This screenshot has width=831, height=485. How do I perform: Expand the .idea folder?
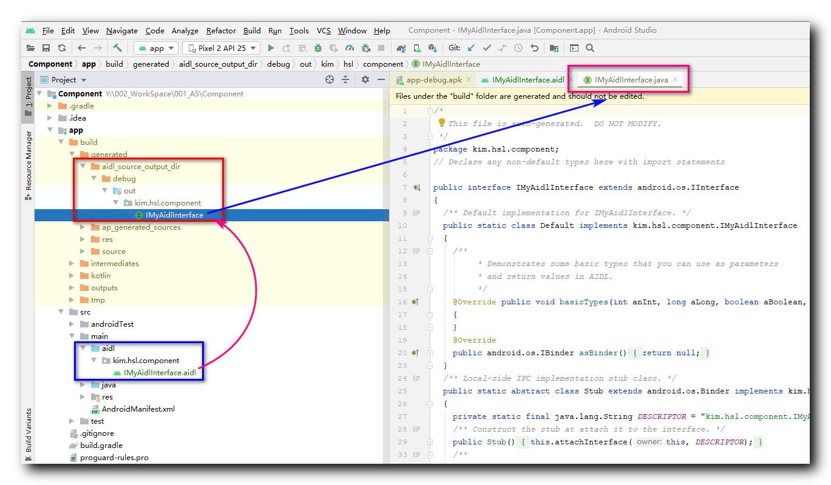[50, 118]
